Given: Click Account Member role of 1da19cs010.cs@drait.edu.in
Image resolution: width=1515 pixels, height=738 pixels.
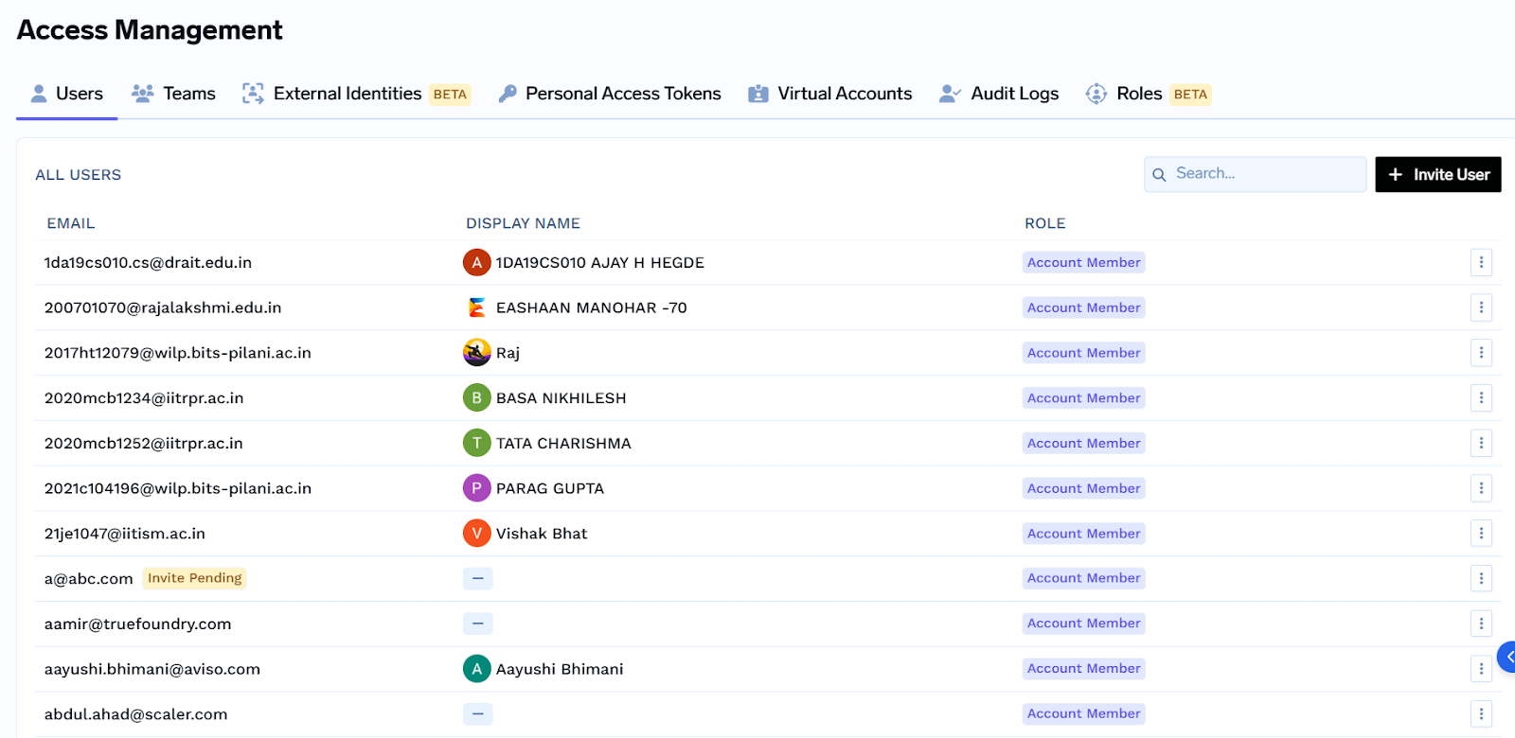Looking at the screenshot, I should [1084, 262].
